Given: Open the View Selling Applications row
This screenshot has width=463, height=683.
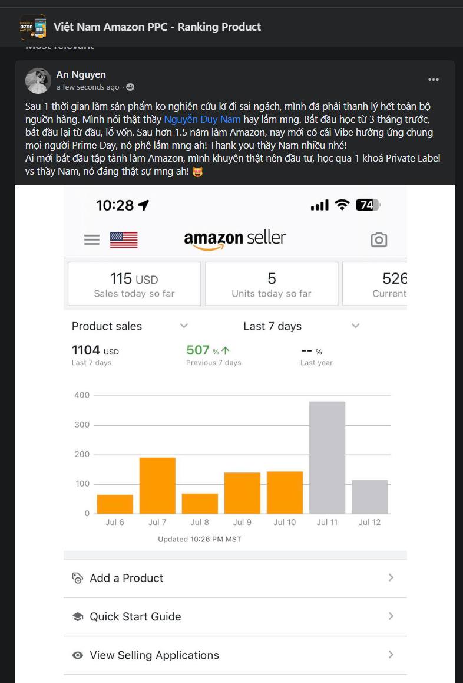Looking at the screenshot, I should click(x=235, y=655).
